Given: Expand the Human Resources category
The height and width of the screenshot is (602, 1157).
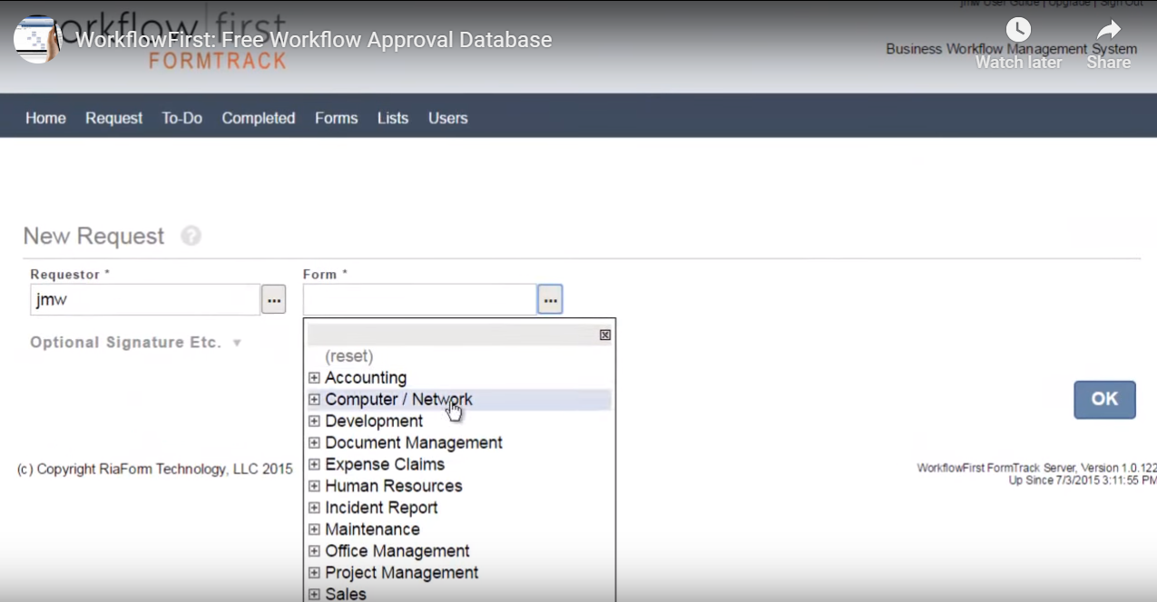Looking at the screenshot, I should click(x=314, y=486).
